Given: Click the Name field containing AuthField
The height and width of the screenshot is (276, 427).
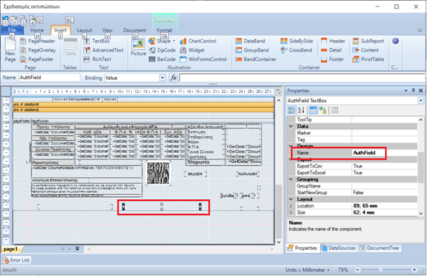Looking at the screenshot, I should (49, 78).
